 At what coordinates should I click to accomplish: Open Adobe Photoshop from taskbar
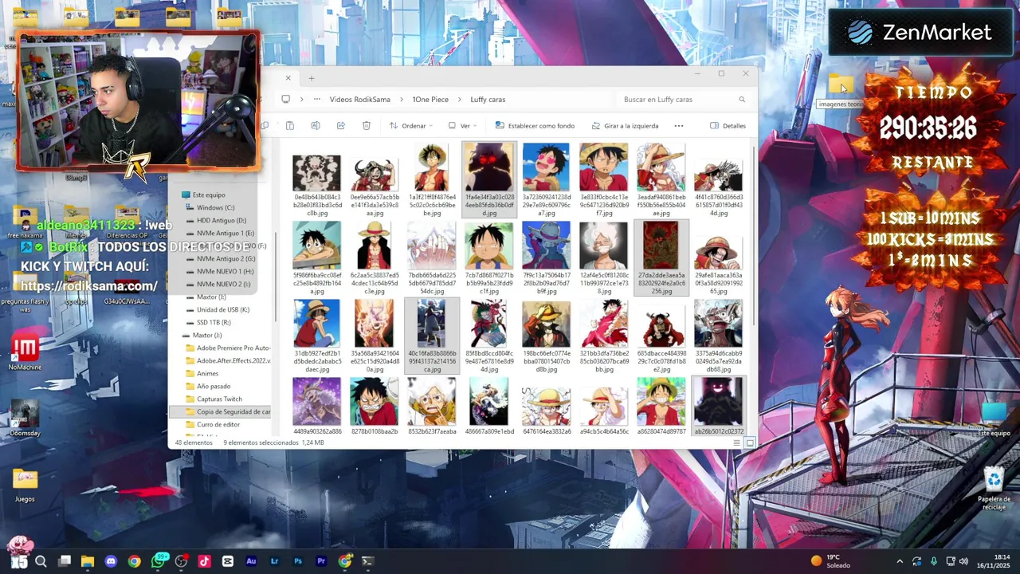297,561
